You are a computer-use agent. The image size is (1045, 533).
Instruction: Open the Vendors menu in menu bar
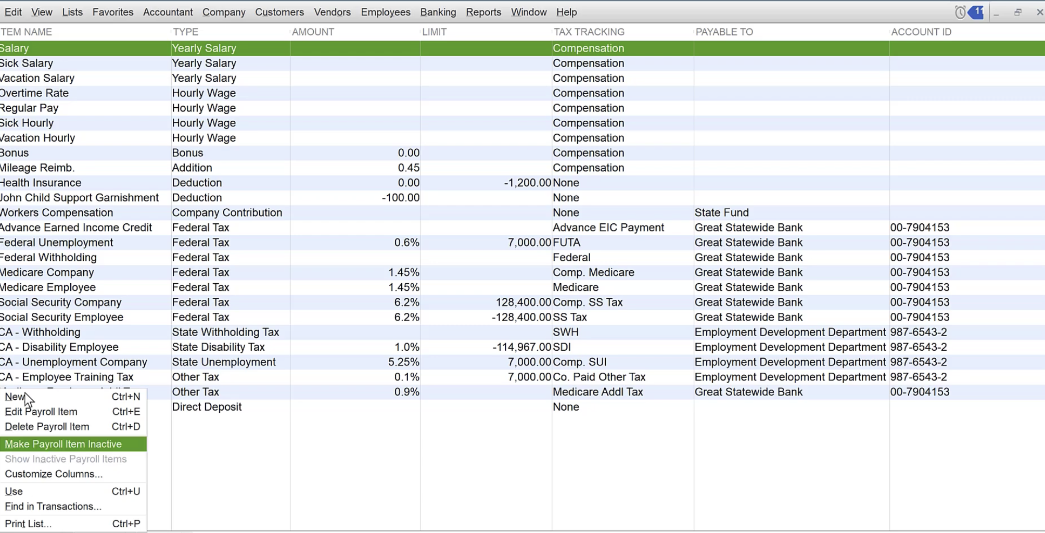point(332,12)
